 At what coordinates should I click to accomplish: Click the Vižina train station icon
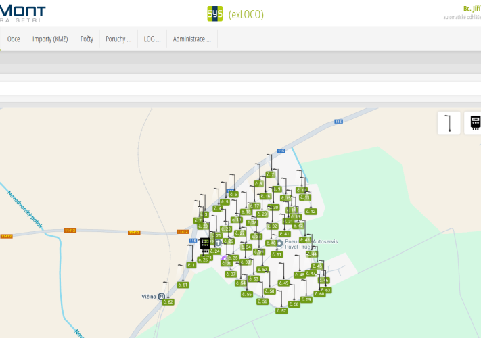pyautogui.click(x=161, y=296)
